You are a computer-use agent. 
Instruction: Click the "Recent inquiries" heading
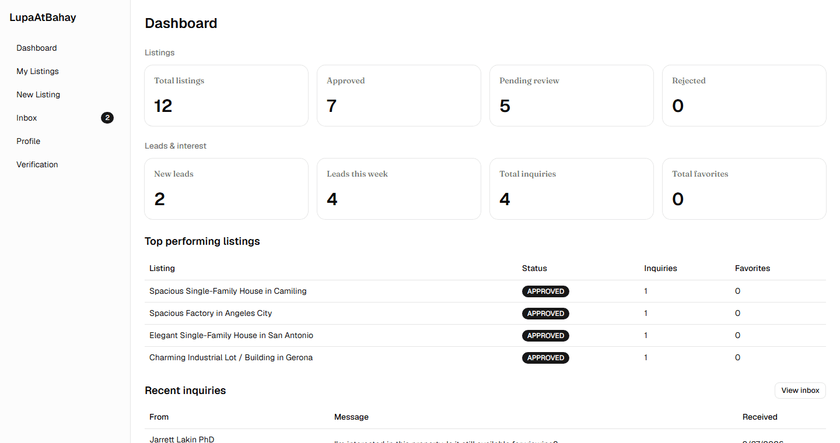point(185,391)
